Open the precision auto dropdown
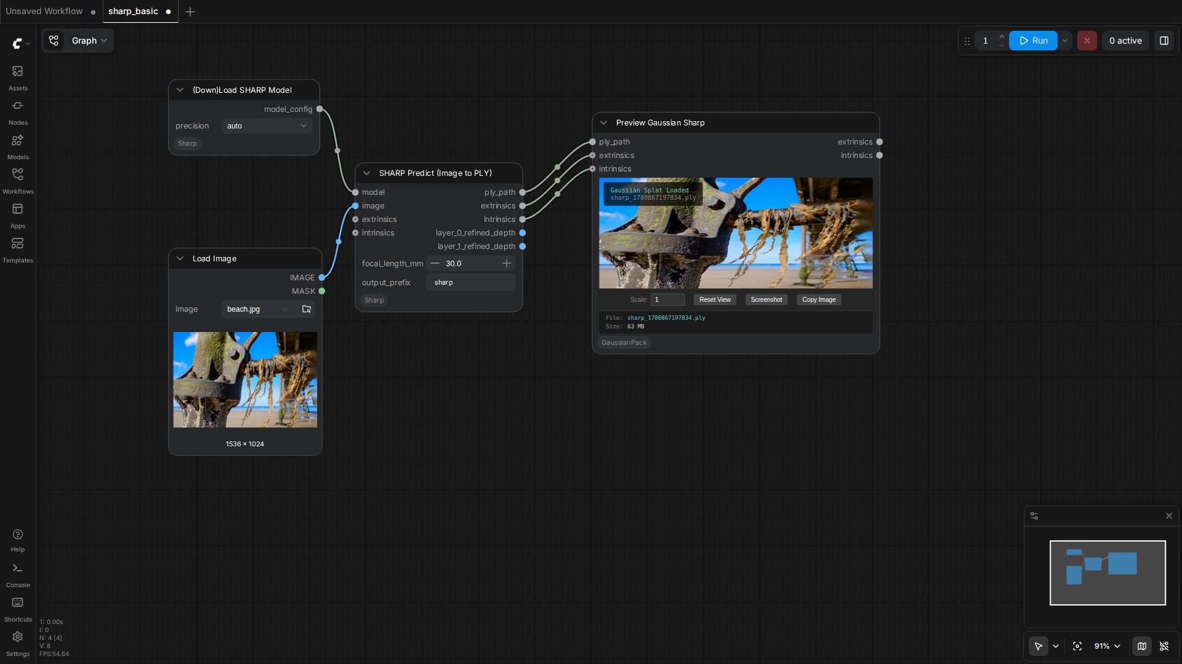The image size is (1182, 664). (x=267, y=126)
